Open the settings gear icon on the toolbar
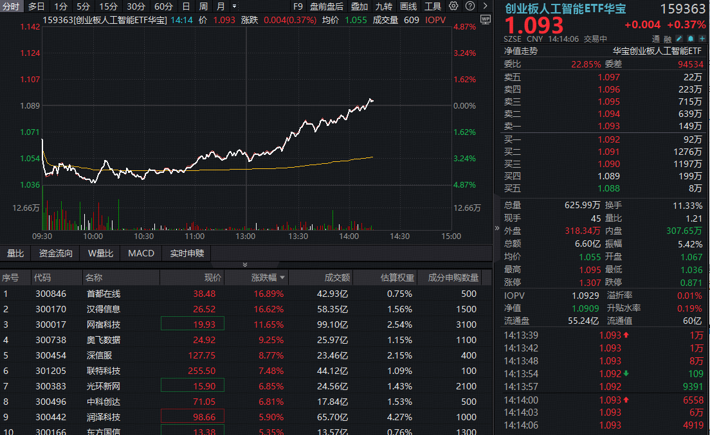This screenshot has width=710, height=435. [x=452, y=6]
